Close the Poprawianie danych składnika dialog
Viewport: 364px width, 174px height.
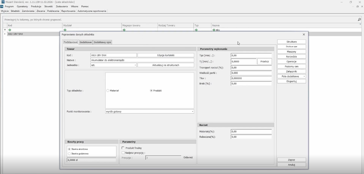[x=304, y=34]
